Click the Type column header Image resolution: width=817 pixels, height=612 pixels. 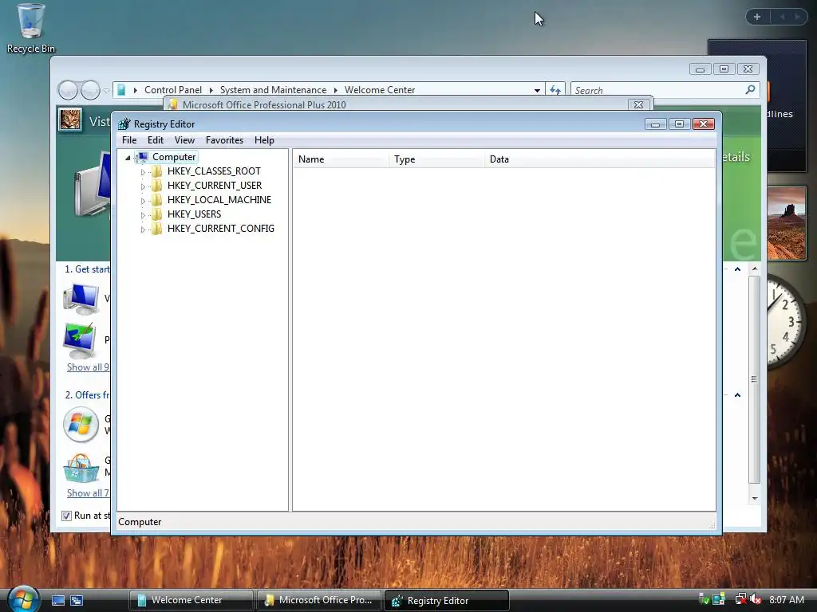436,159
